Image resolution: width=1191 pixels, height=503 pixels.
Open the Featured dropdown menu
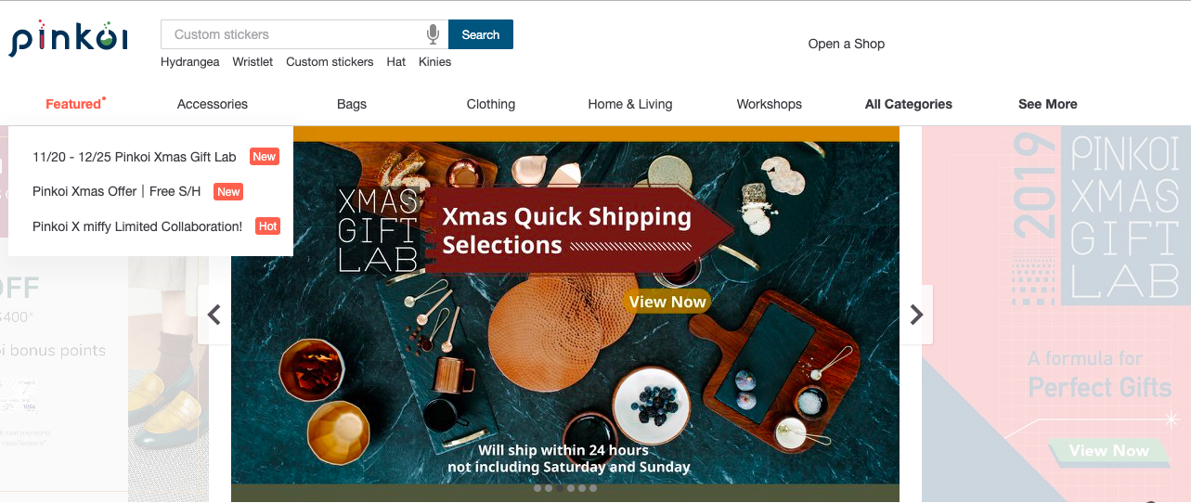pyautogui.click(x=73, y=104)
